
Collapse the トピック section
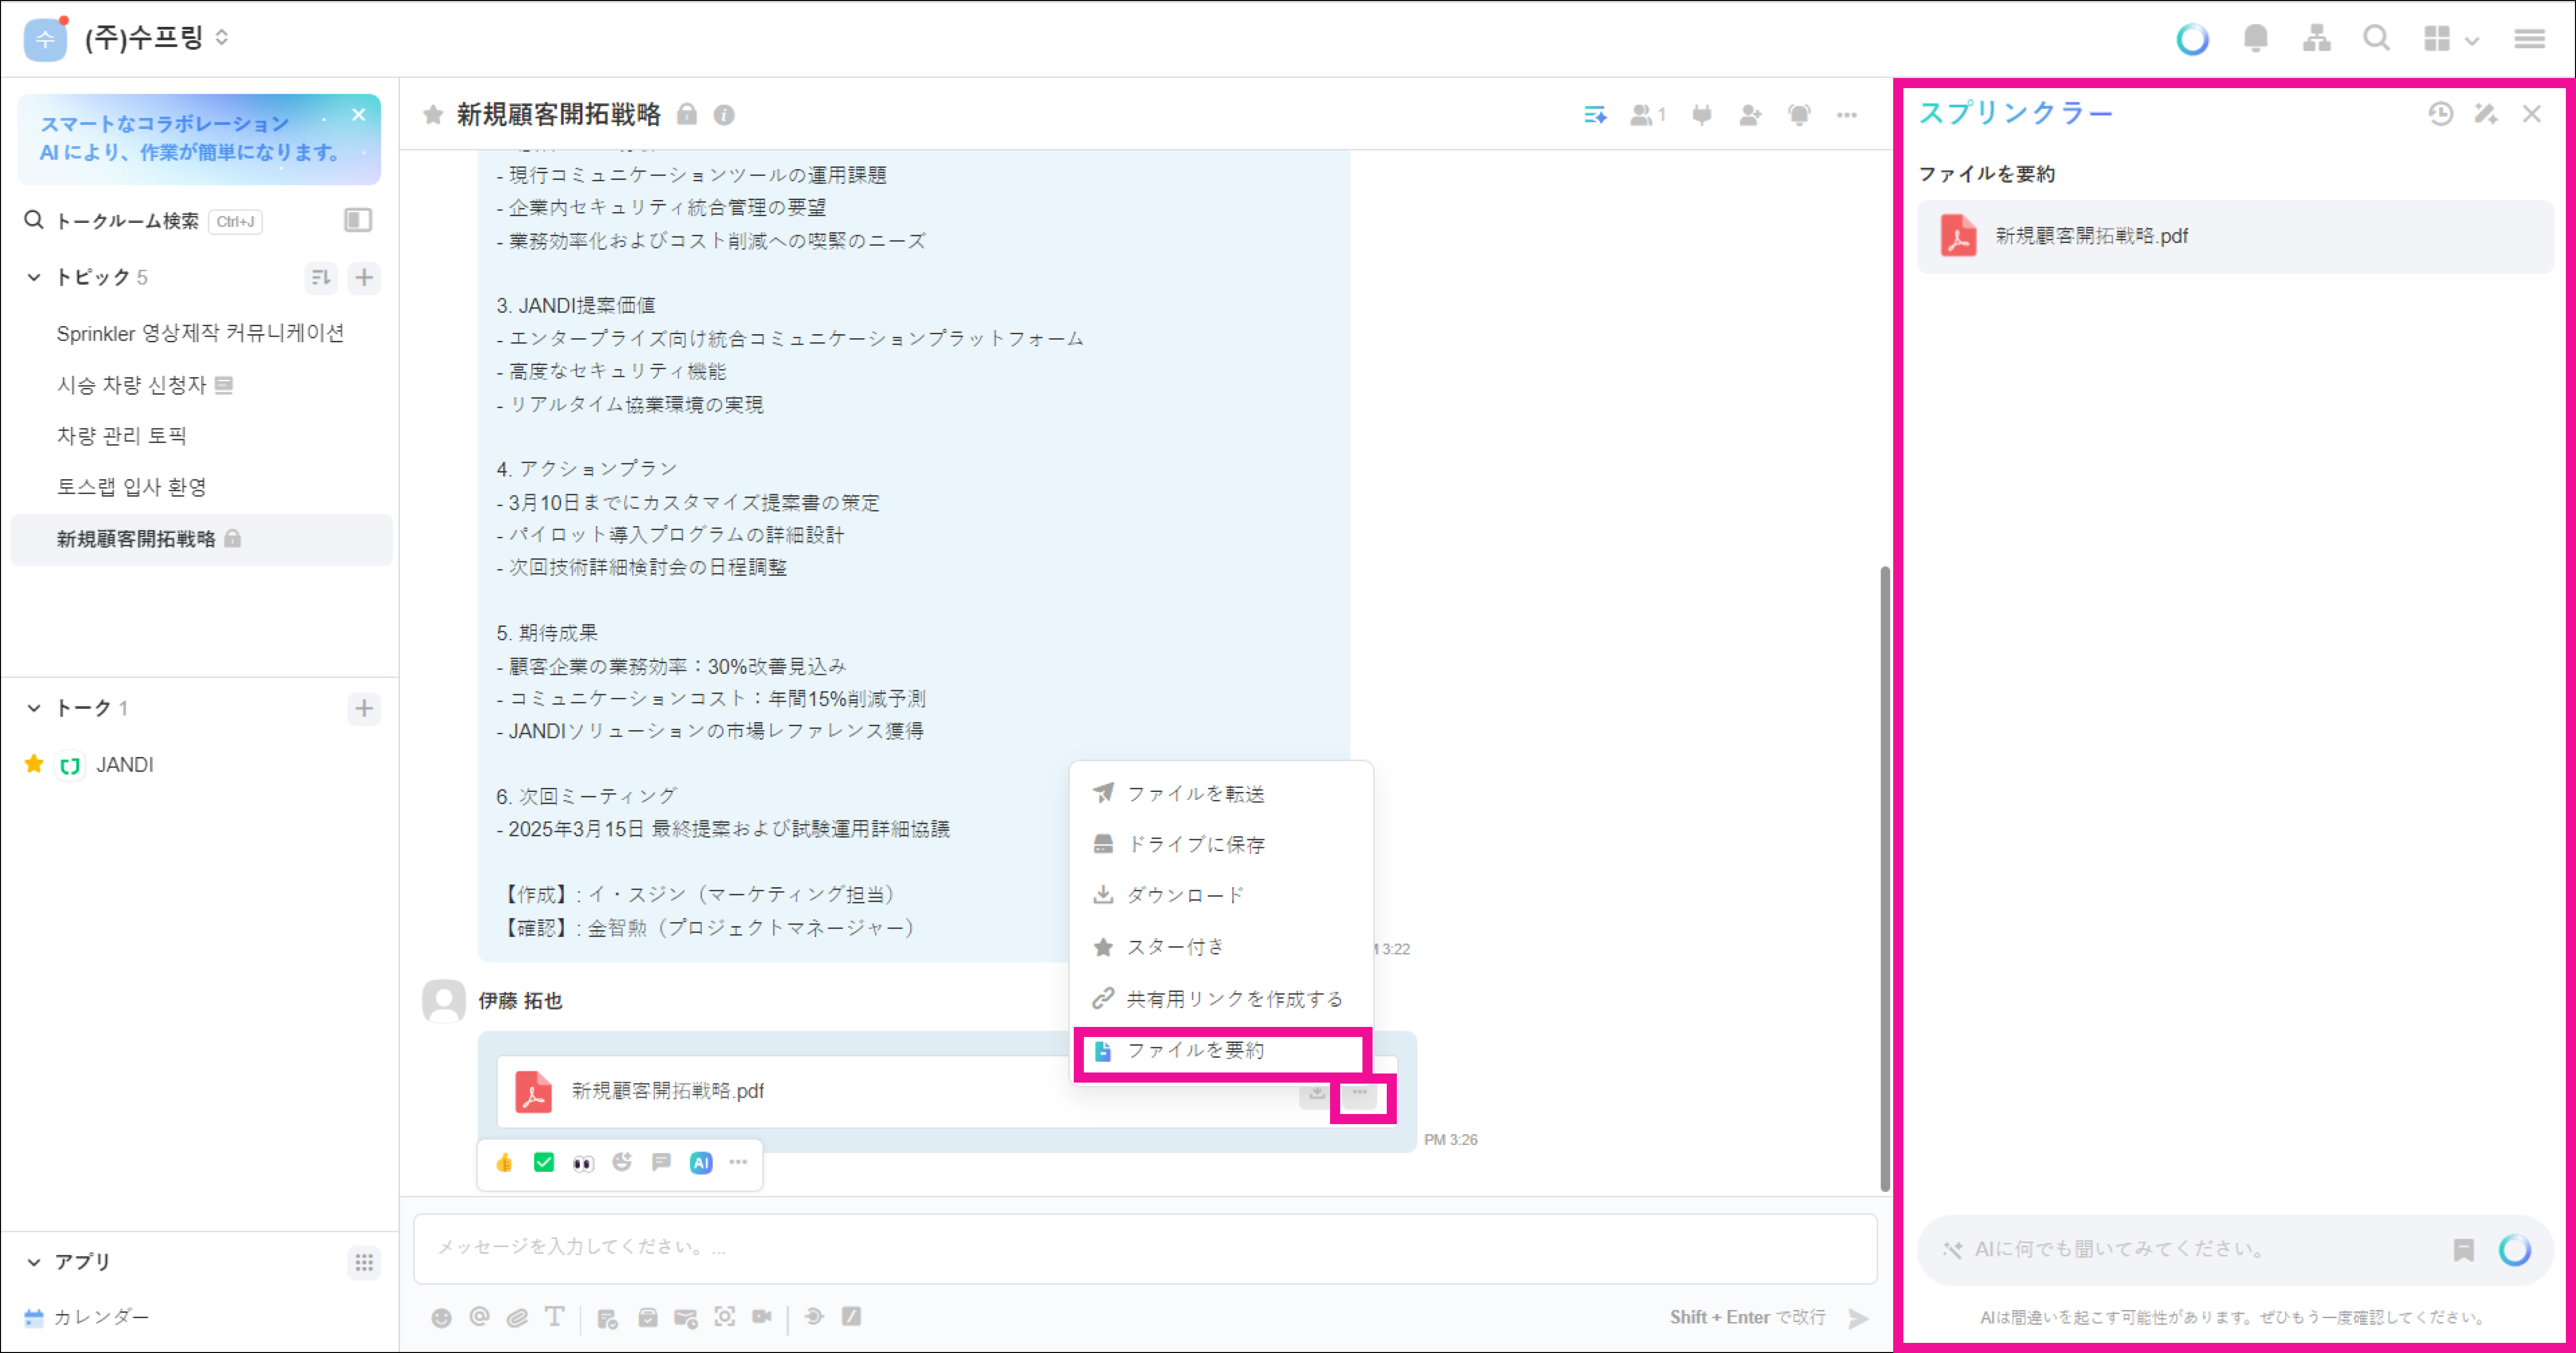34,277
